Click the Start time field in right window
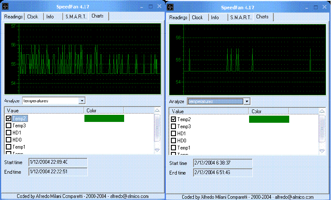This screenshot has width=331, height=200. pos(223,163)
